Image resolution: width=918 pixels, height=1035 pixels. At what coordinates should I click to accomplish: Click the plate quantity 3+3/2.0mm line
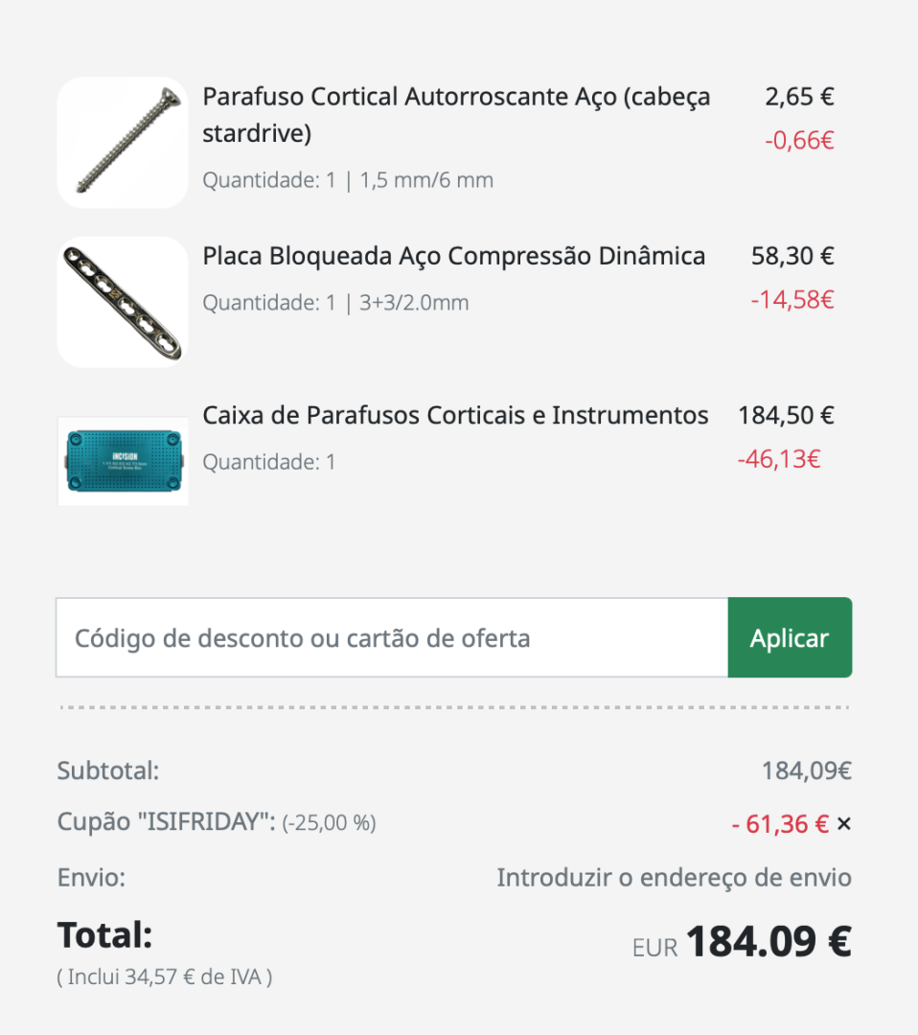[335, 304]
